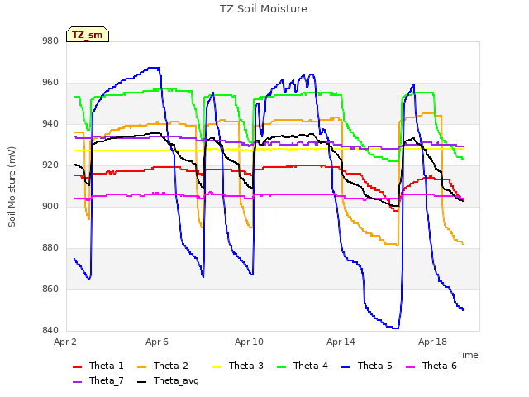Toggle Theta_2 series in legend
The width and height of the screenshot is (529, 397).
point(163,366)
